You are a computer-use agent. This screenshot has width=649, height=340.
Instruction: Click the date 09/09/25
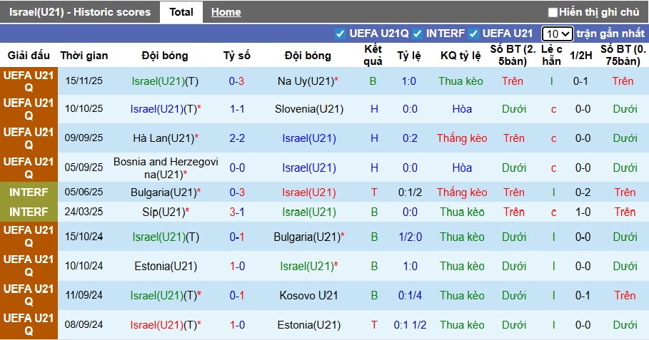pyautogui.click(x=84, y=138)
